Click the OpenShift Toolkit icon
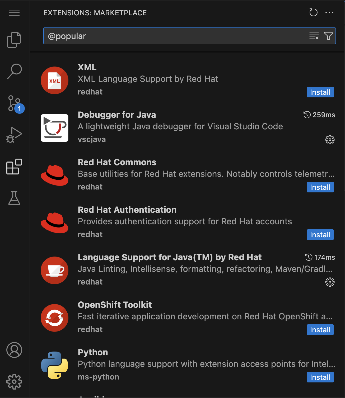Viewport: 345px width, 398px height. [x=54, y=318]
